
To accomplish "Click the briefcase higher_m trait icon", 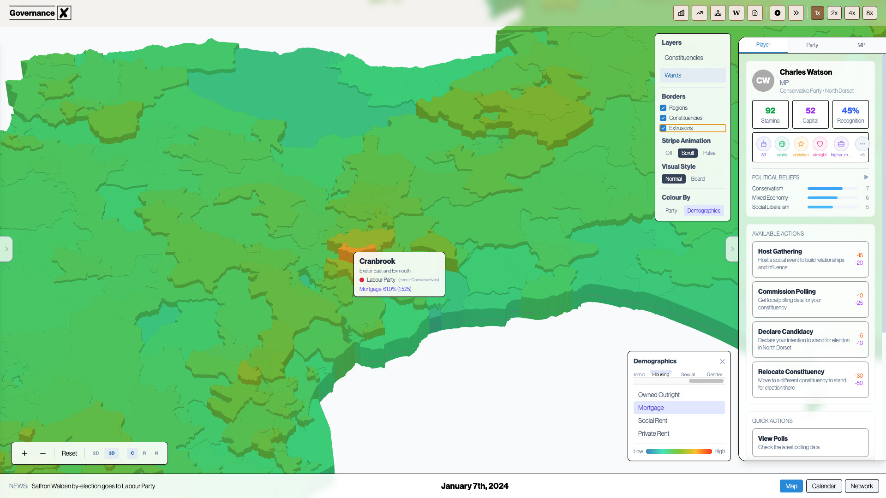I will (x=841, y=144).
